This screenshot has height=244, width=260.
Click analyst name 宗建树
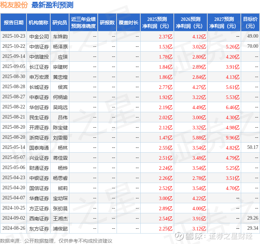pyautogui.click(x=60, y=67)
